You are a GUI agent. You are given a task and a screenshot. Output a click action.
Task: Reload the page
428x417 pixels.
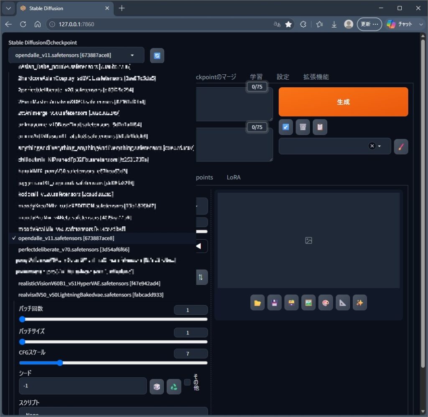(23, 24)
